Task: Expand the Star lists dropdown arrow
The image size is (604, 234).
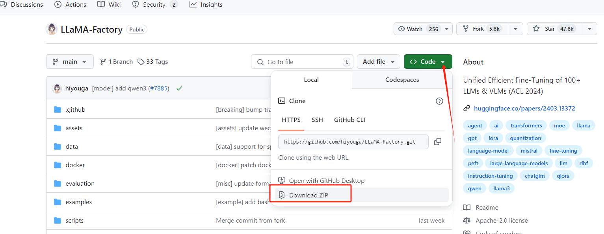Action: (x=589, y=29)
